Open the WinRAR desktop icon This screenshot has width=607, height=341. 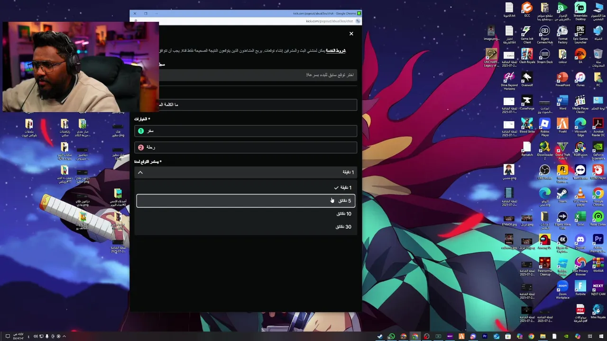(x=598, y=265)
